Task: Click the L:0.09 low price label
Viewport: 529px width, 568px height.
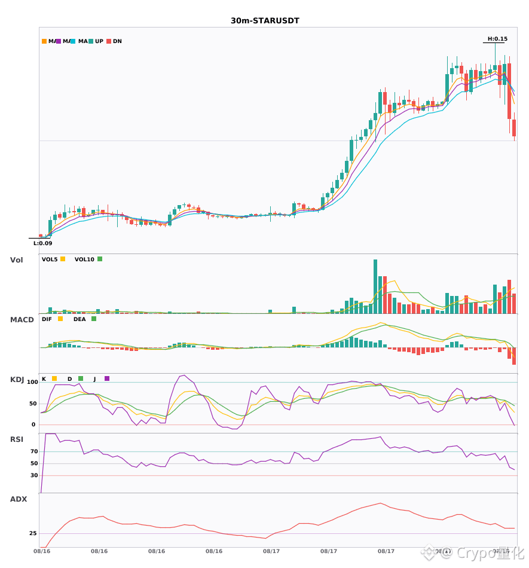Action: [42, 243]
